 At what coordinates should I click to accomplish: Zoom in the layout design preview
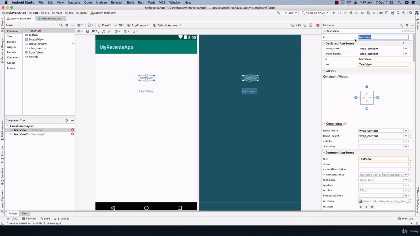click(305, 25)
